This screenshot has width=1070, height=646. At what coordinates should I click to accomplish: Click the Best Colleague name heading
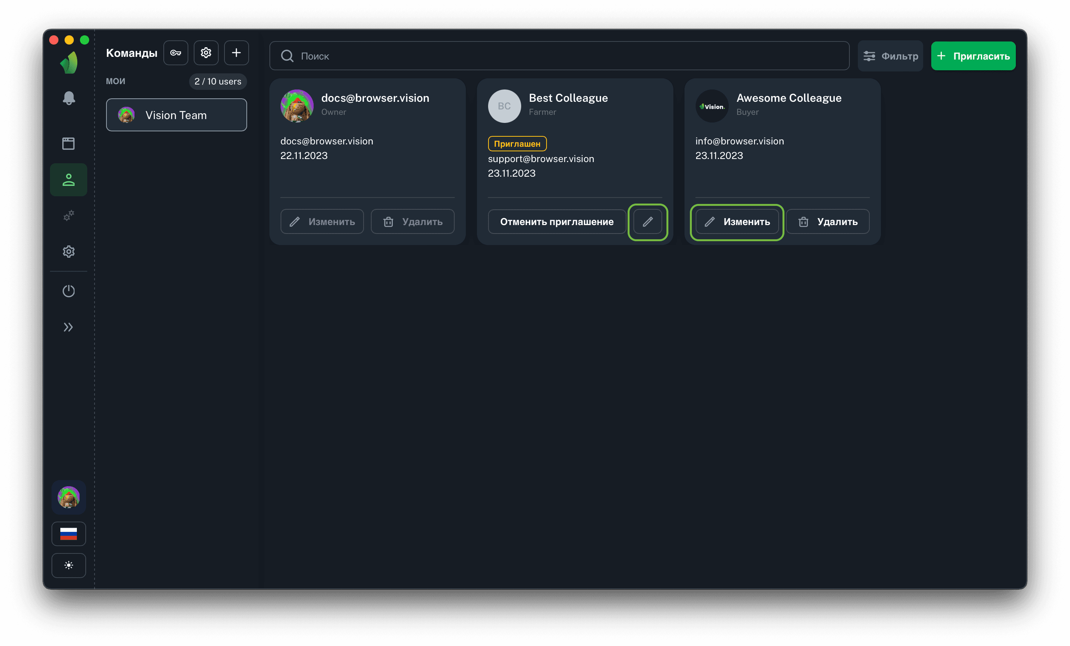click(x=568, y=98)
